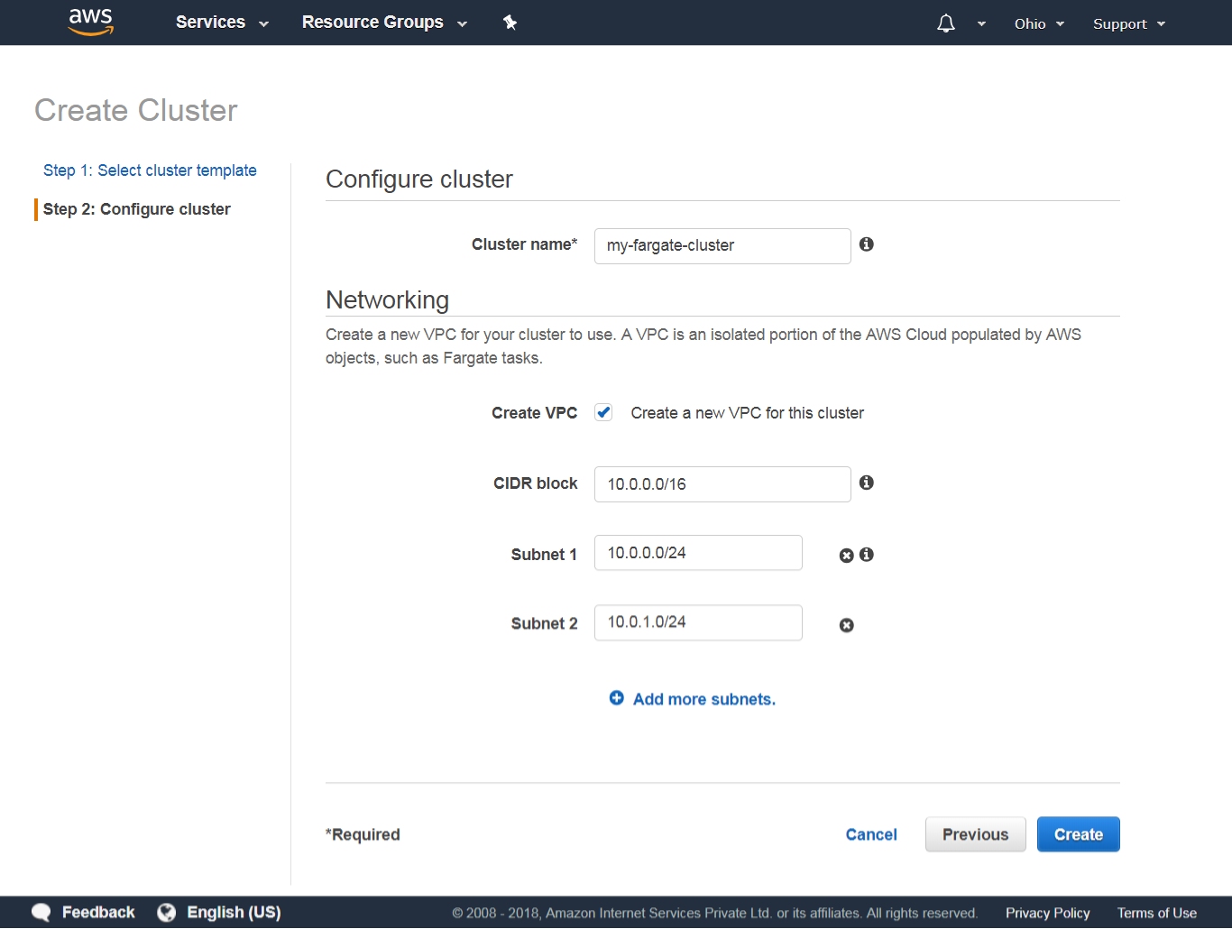Expand the Services dropdown
Screen dimensions: 1232x929
(222, 23)
